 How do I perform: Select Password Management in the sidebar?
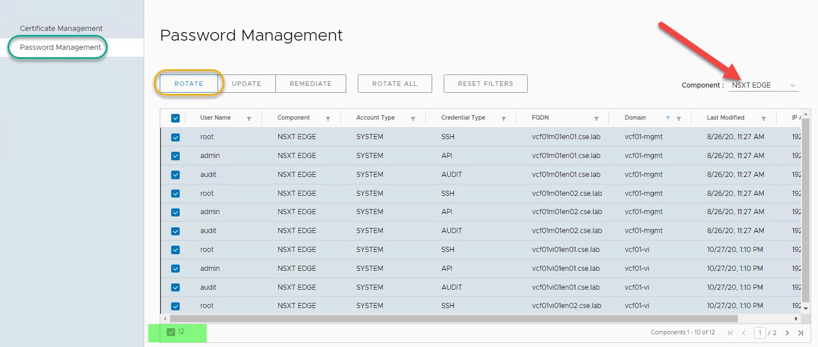point(60,48)
